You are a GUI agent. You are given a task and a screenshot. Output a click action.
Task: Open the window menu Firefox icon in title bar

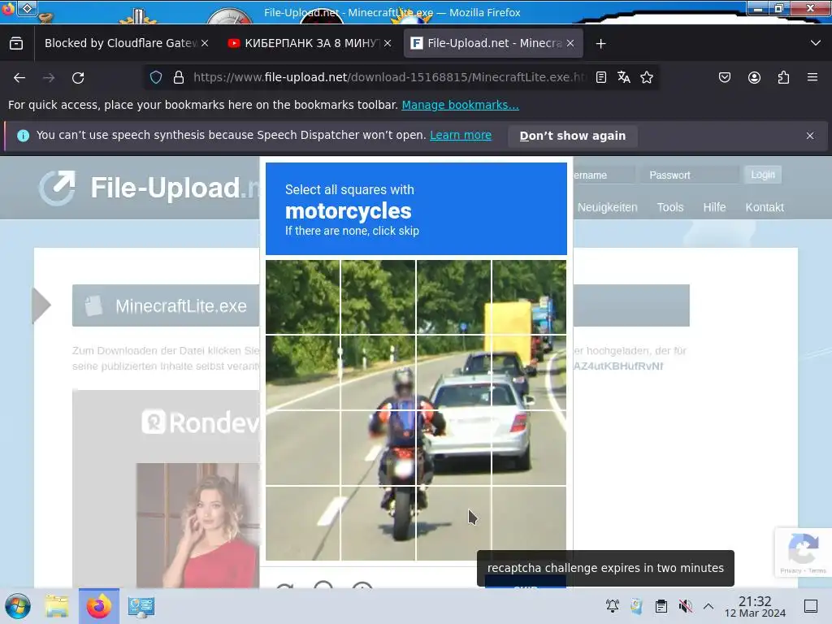coord(7,9)
